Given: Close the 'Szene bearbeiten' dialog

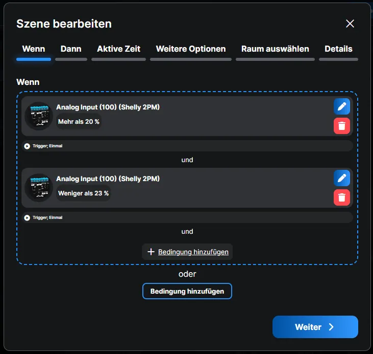Looking at the screenshot, I should tap(350, 24).
